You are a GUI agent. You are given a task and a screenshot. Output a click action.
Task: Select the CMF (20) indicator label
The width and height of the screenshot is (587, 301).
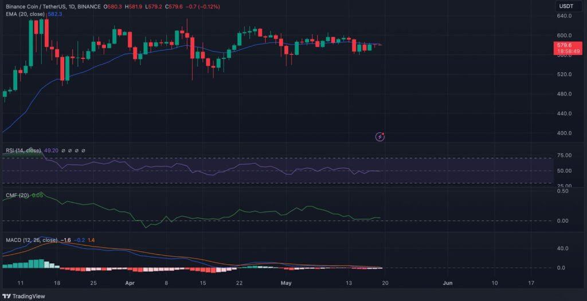coord(17,195)
